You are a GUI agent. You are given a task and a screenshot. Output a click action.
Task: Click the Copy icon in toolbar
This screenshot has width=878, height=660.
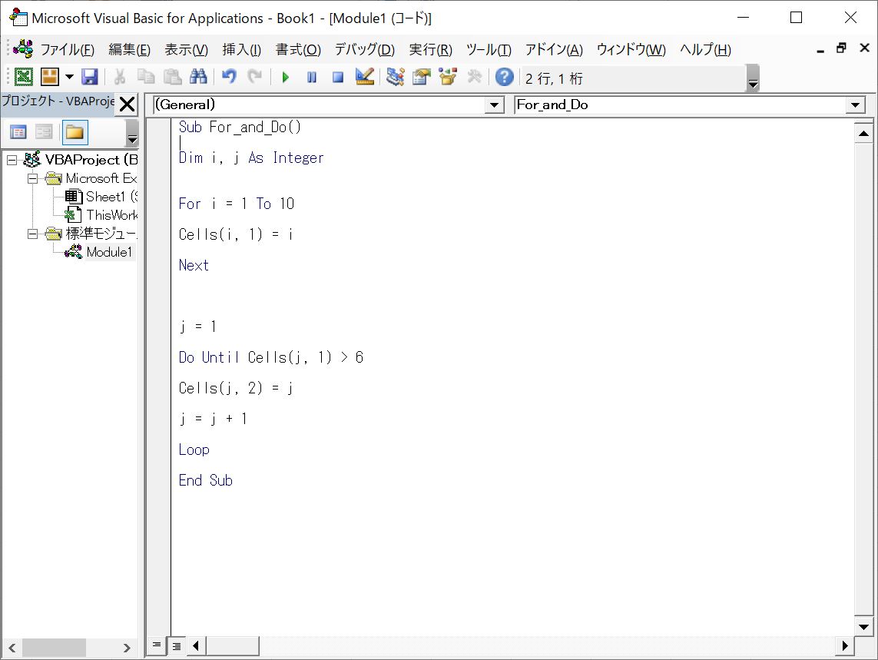click(x=146, y=77)
